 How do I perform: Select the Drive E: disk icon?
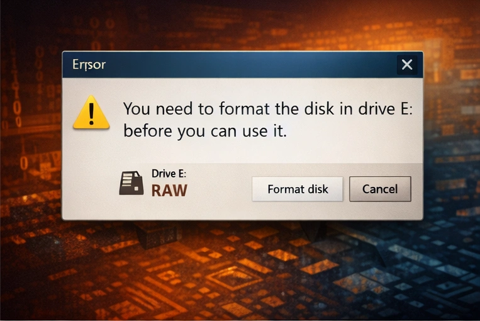(131, 183)
